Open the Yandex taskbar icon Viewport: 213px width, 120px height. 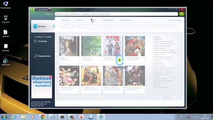[81, 117]
